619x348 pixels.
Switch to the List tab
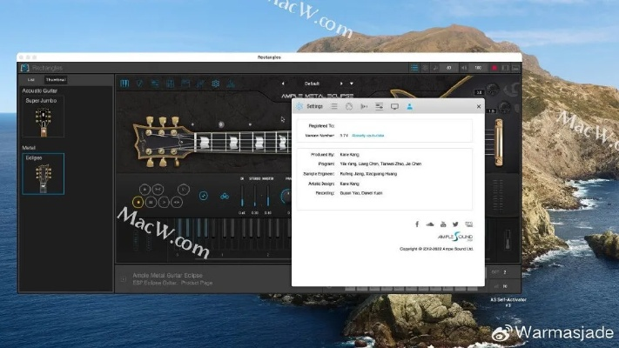tap(30, 80)
